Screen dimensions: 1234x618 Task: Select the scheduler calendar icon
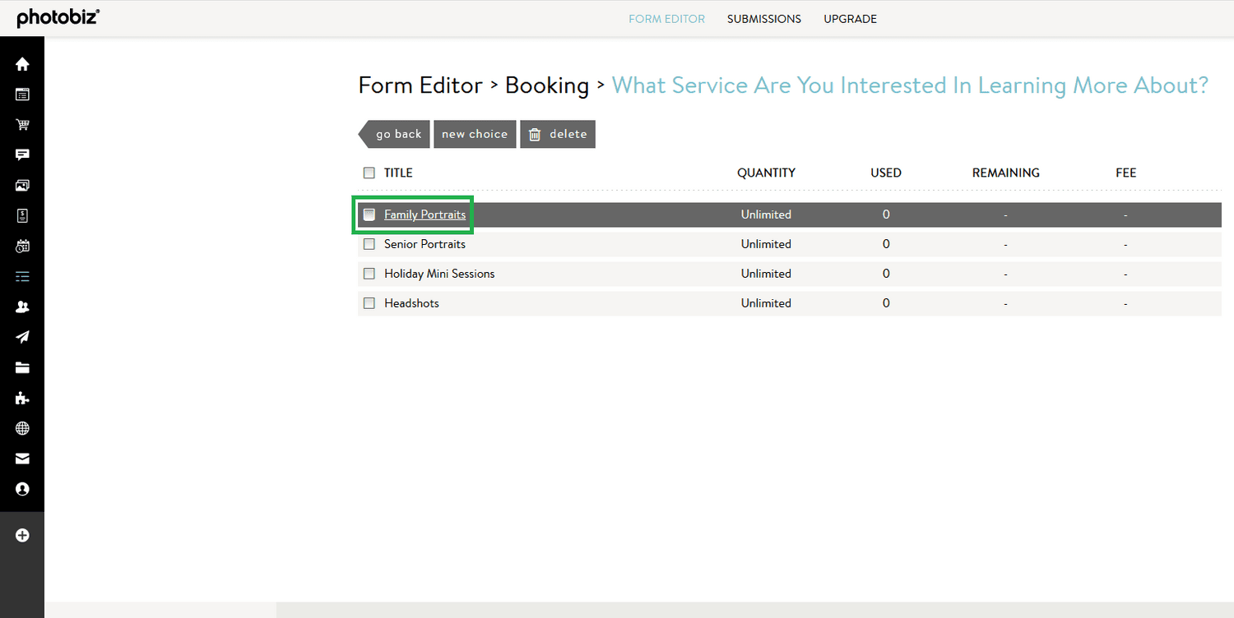point(22,246)
